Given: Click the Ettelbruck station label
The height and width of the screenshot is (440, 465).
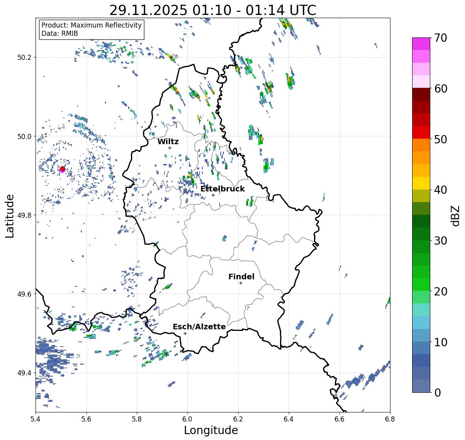Looking at the screenshot, I should 222,189.
